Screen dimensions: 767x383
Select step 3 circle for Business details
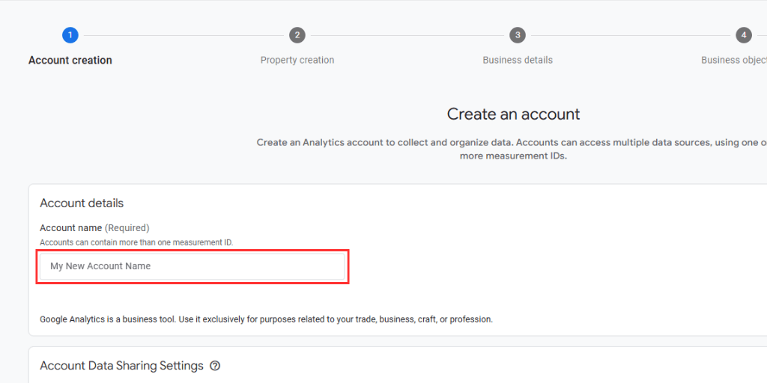pos(518,35)
